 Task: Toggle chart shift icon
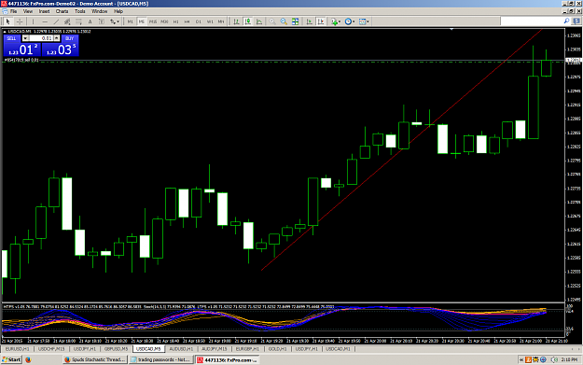tap(321, 21)
